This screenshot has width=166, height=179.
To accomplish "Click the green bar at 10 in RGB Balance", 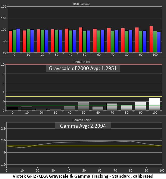I will click(x=28, y=41).
